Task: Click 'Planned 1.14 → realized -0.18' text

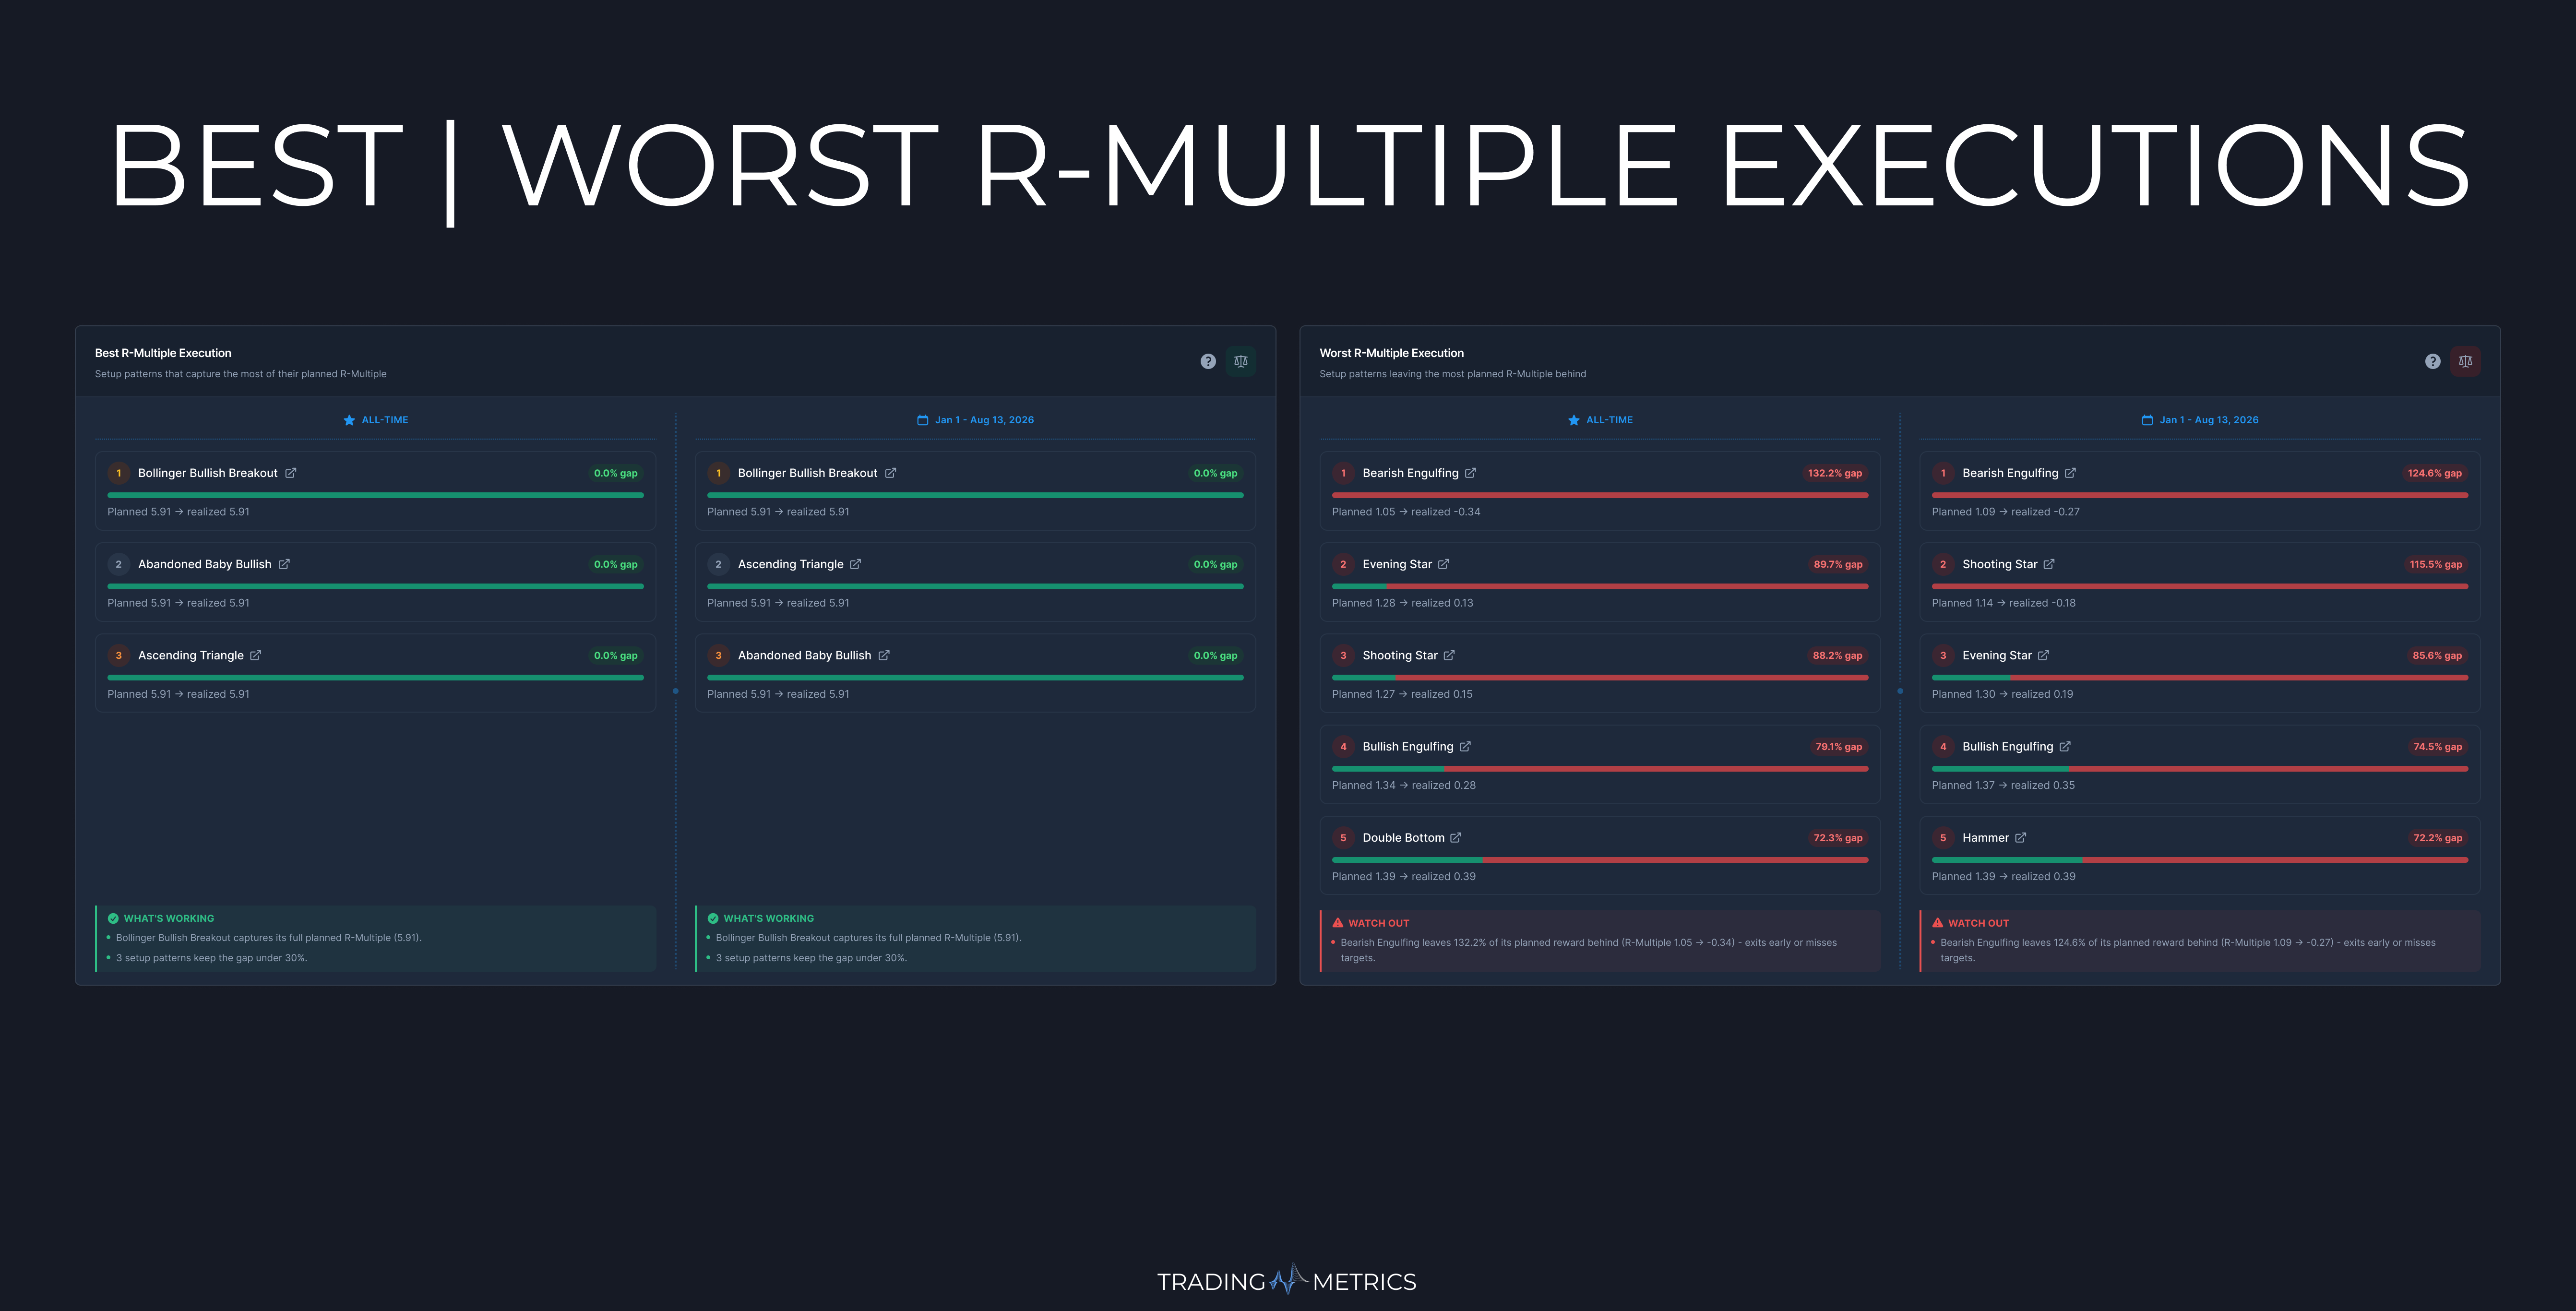Action: point(2004,603)
